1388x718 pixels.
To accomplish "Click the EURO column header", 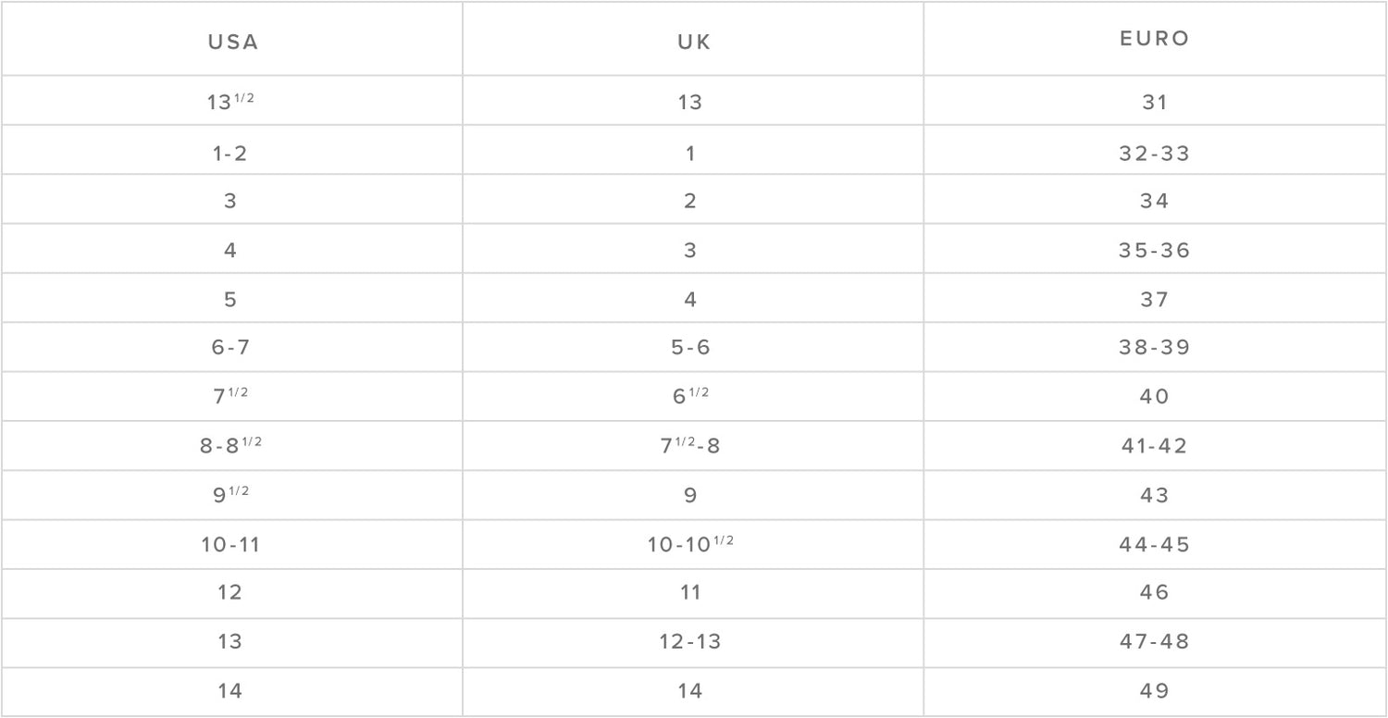I will click(1154, 39).
